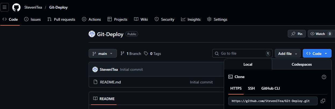
Task: Open the hamburger navigation menu
Action: pos(5,7)
